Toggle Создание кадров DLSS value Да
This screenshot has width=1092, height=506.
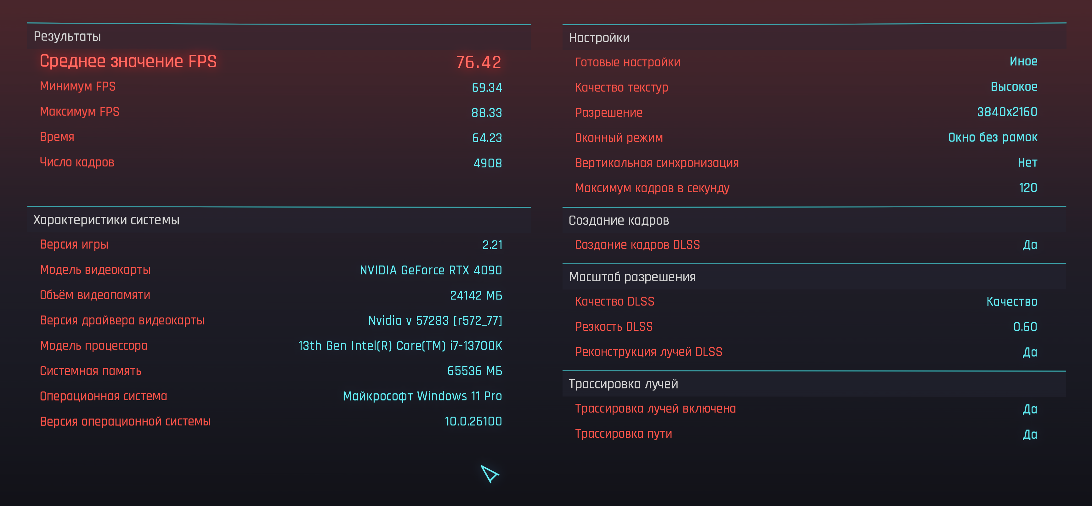(x=1029, y=245)
